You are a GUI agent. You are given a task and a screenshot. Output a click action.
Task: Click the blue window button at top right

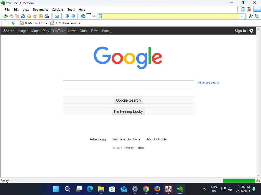(257, 9)
